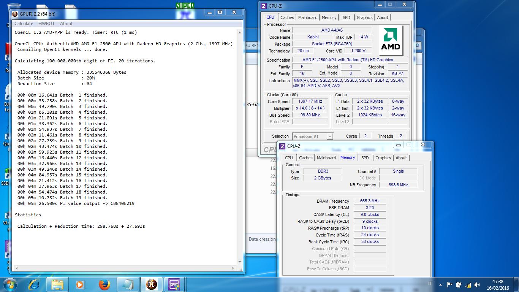Switch to the notepad-style taskbar window
The height and width of the screenshot is (292, 519).
click(128, 284)
